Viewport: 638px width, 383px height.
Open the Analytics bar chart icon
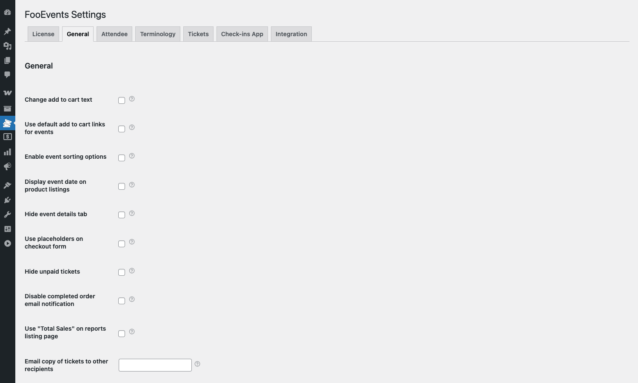point(7,152)
